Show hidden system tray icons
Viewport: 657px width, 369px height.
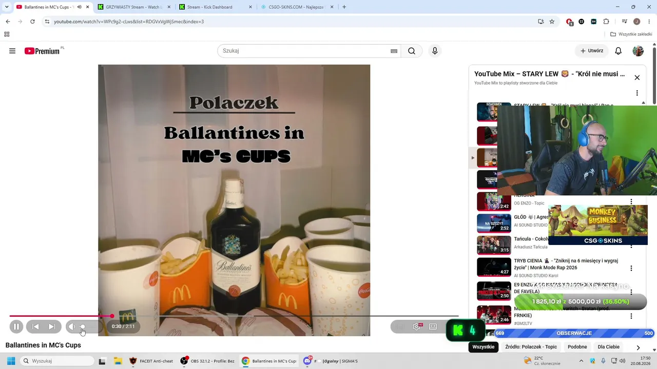click(x=582, y=361)
